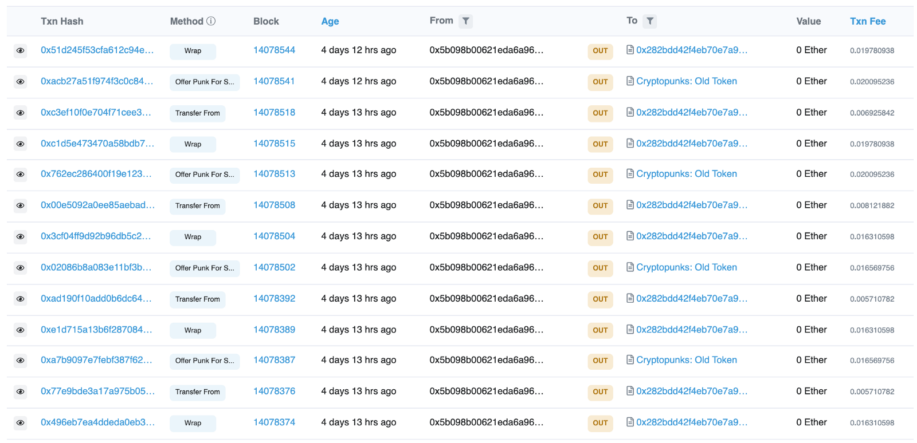Click eye icon beside 0xc3ef10f0e704f71cee3
Image resolution: width=917 pixels, height=443 pixels.
pyautogui.click(x=20, y=113)
